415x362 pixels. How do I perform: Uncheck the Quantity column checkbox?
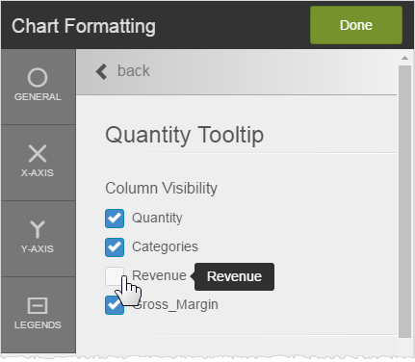115,219
